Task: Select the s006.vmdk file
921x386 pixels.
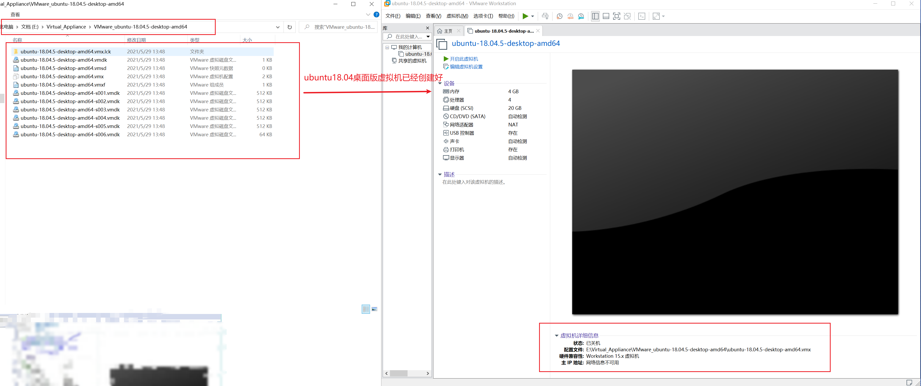Action: coord(142,134)
